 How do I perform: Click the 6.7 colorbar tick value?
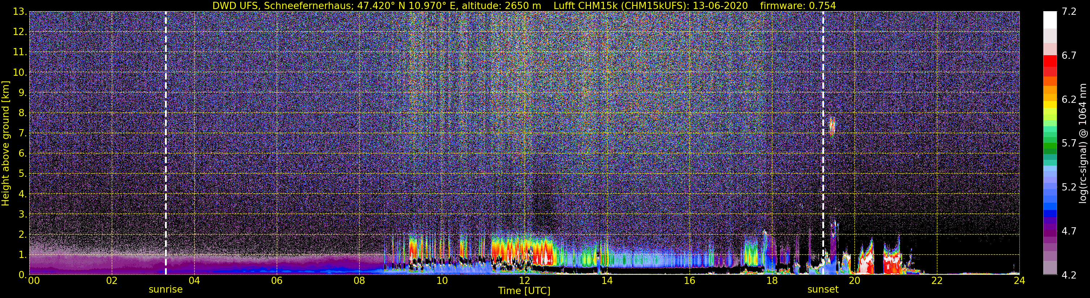pos(1069,56)
